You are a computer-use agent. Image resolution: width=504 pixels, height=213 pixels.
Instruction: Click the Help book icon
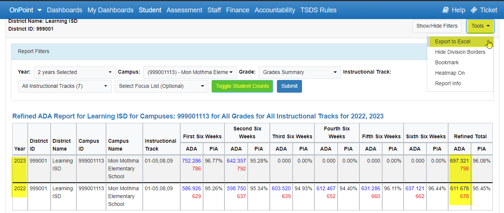[446, 10]
